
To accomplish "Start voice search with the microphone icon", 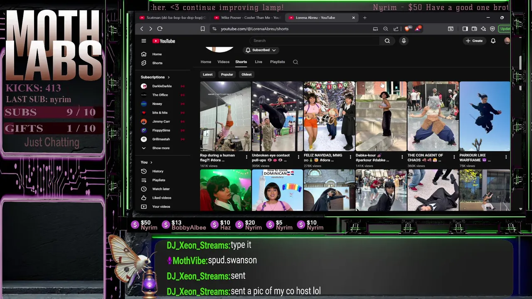I will point(404,41).
